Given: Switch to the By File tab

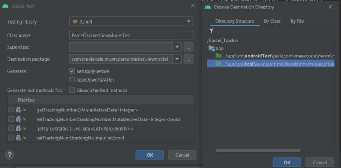Looking at the screenshot, I should point(297,21).
